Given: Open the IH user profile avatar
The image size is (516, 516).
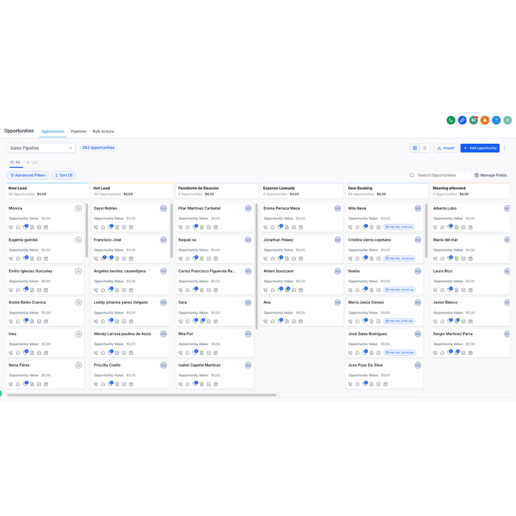Looking at the screenshot, I should pos(507,120).
